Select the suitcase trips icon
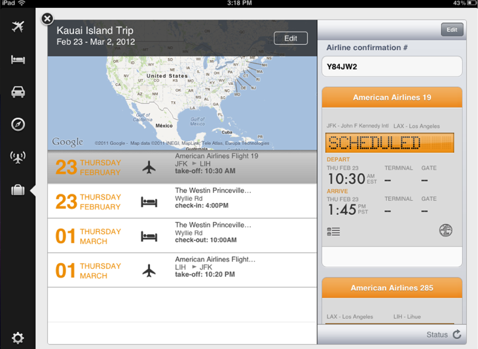The width and height of the screenshot is (478, 349). [18, 190]
